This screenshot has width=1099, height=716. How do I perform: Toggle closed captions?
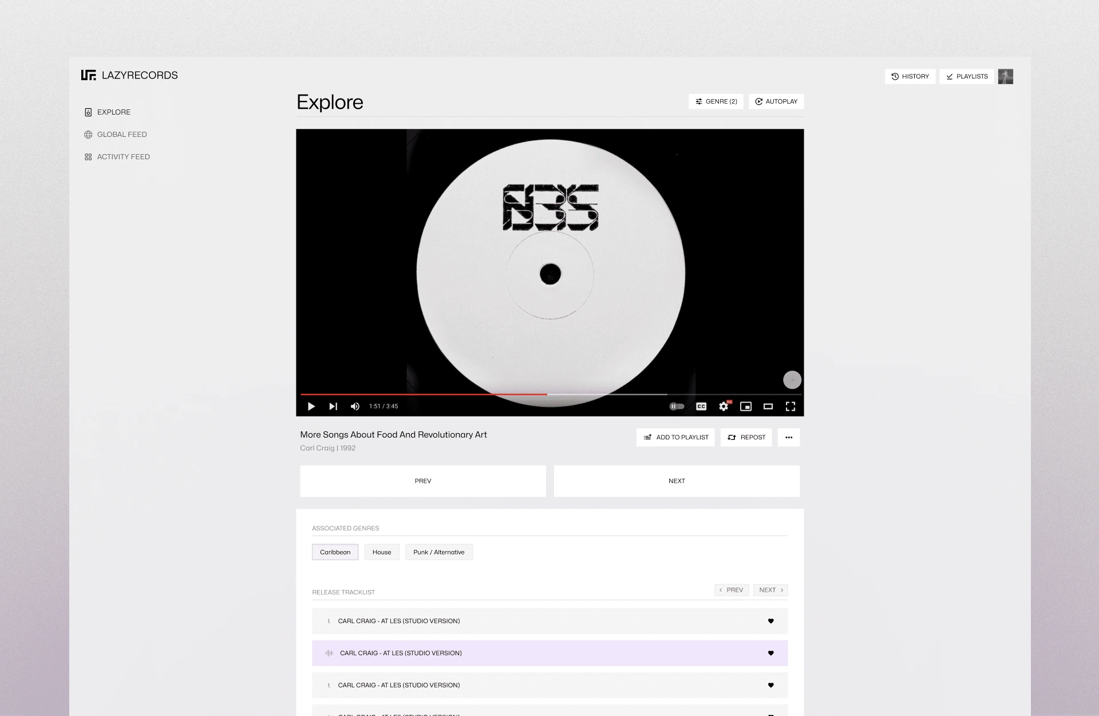pyautogui.click(x=701, y=406)
